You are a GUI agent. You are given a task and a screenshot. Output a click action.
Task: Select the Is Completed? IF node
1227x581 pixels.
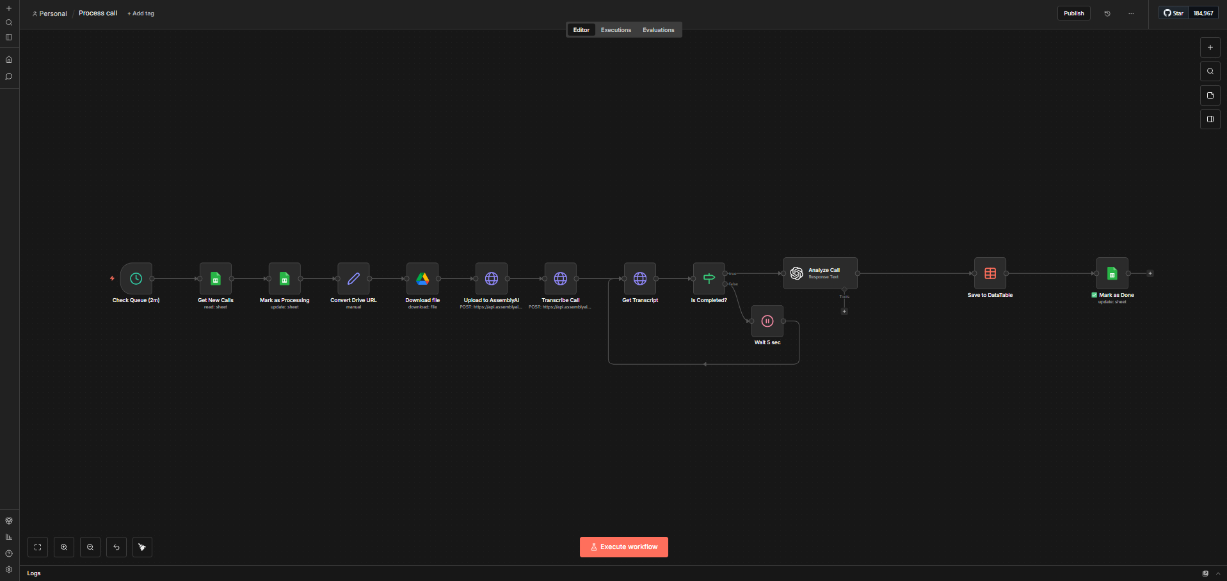point(709,278)
